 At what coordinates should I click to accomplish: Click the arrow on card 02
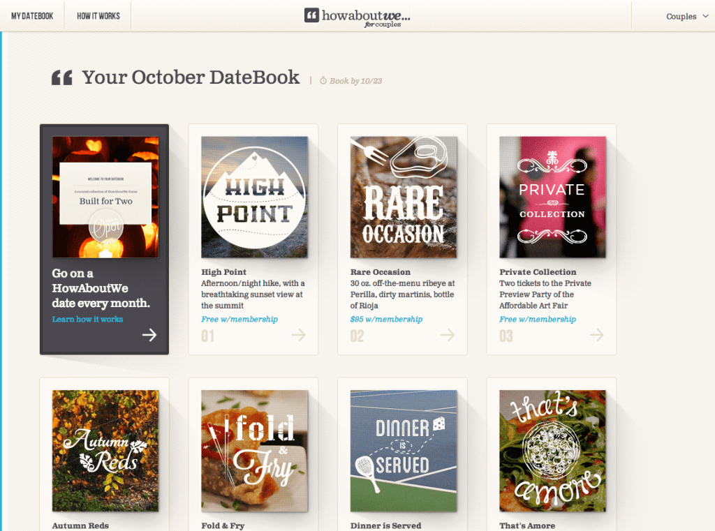coord(448,335)
